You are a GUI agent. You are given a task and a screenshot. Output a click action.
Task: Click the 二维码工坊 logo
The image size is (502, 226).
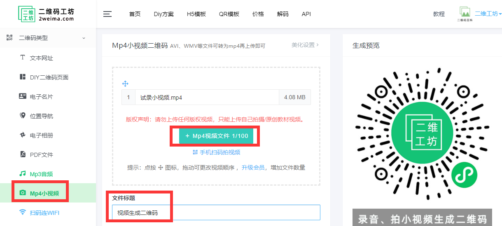tap(46, 14)
